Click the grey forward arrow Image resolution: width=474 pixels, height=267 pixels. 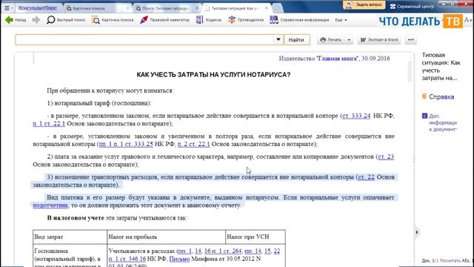pyautogui.click(x=36, y=20)
